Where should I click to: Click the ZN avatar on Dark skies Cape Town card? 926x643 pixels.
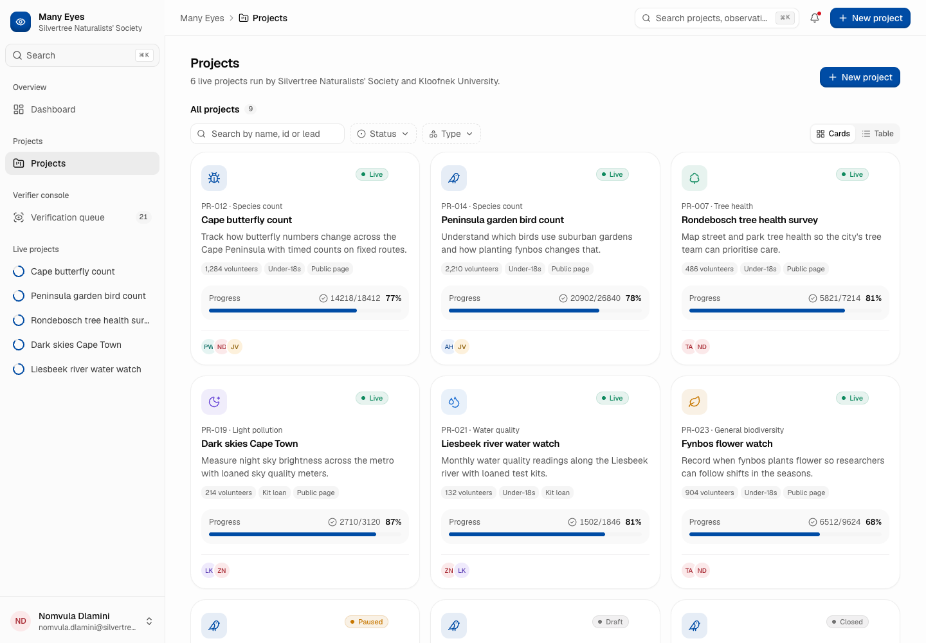pos(222,570)
